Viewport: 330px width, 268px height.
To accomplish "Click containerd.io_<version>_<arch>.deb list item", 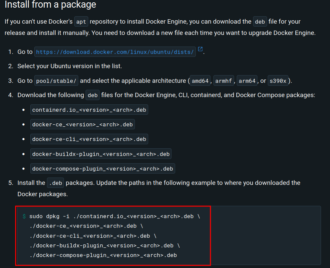I will (89, 110).
